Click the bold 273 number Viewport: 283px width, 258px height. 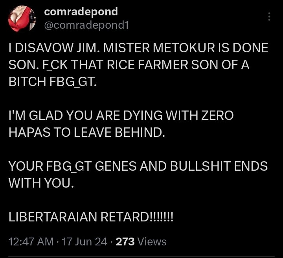click(x=125, y=241)
